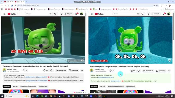Expand left video description with 'ещё'
This screenshot has height=98, width=175.
81,81
